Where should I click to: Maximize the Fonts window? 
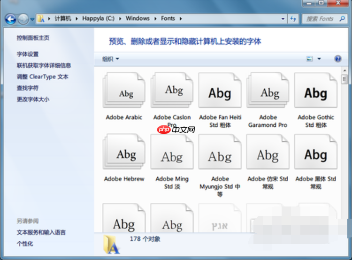coord(321,3)
